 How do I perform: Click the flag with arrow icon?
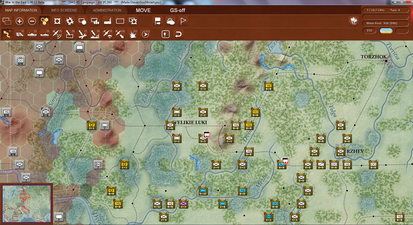158,21
